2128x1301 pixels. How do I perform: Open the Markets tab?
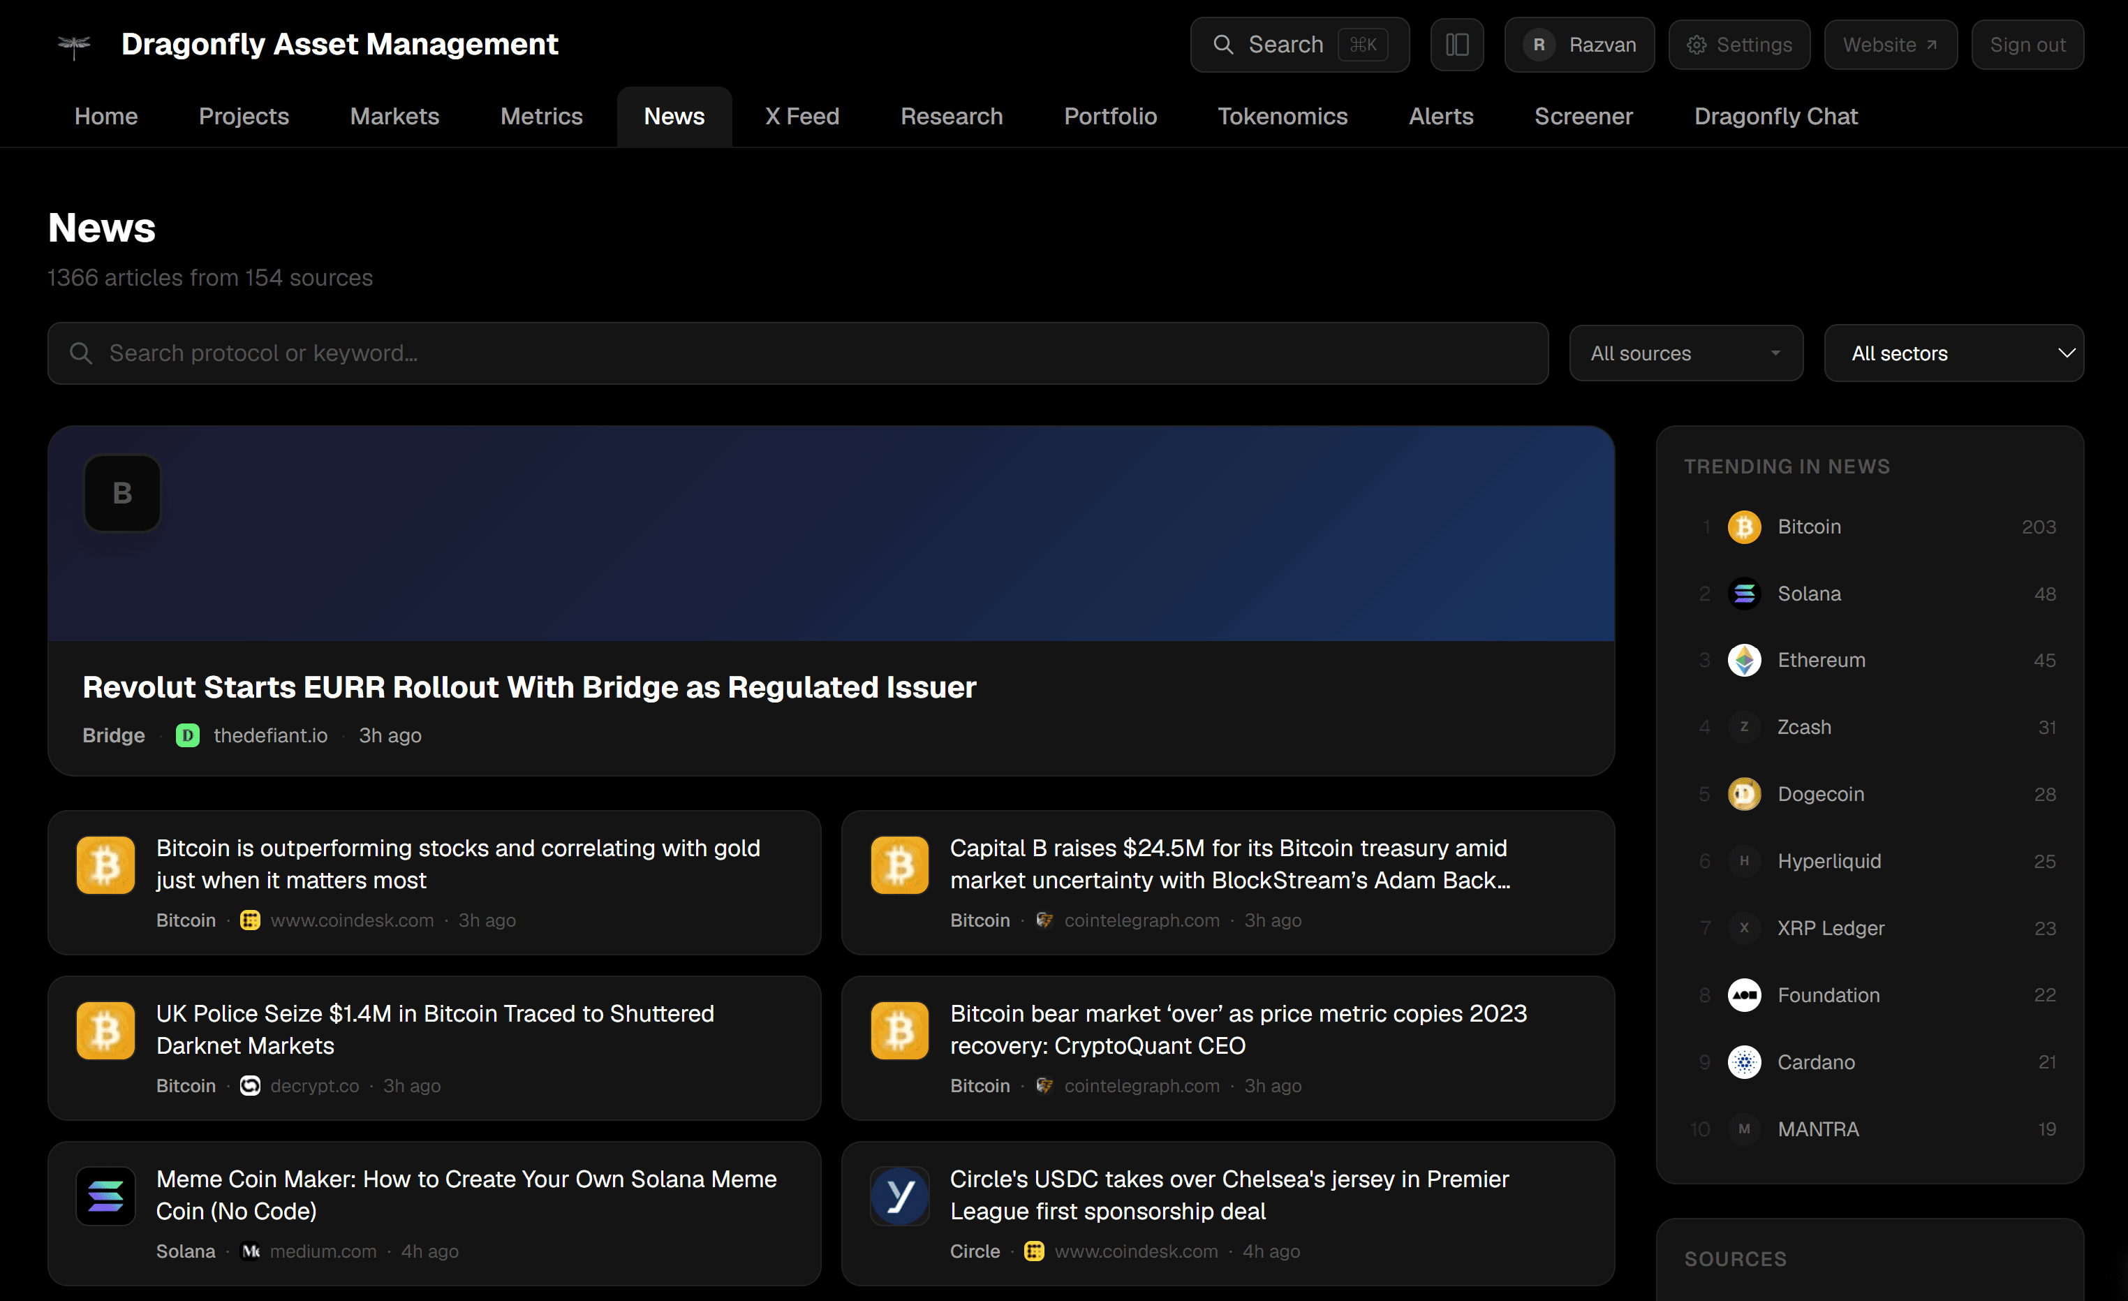point(394,117)
